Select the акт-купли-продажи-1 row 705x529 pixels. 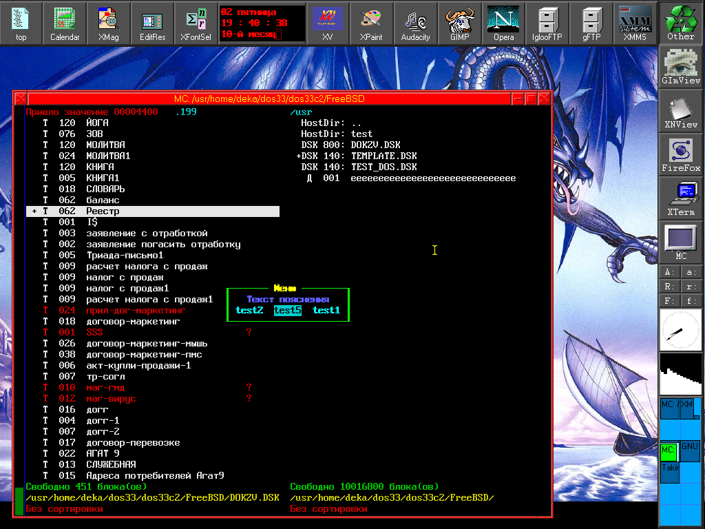click(x=152, y=365)
